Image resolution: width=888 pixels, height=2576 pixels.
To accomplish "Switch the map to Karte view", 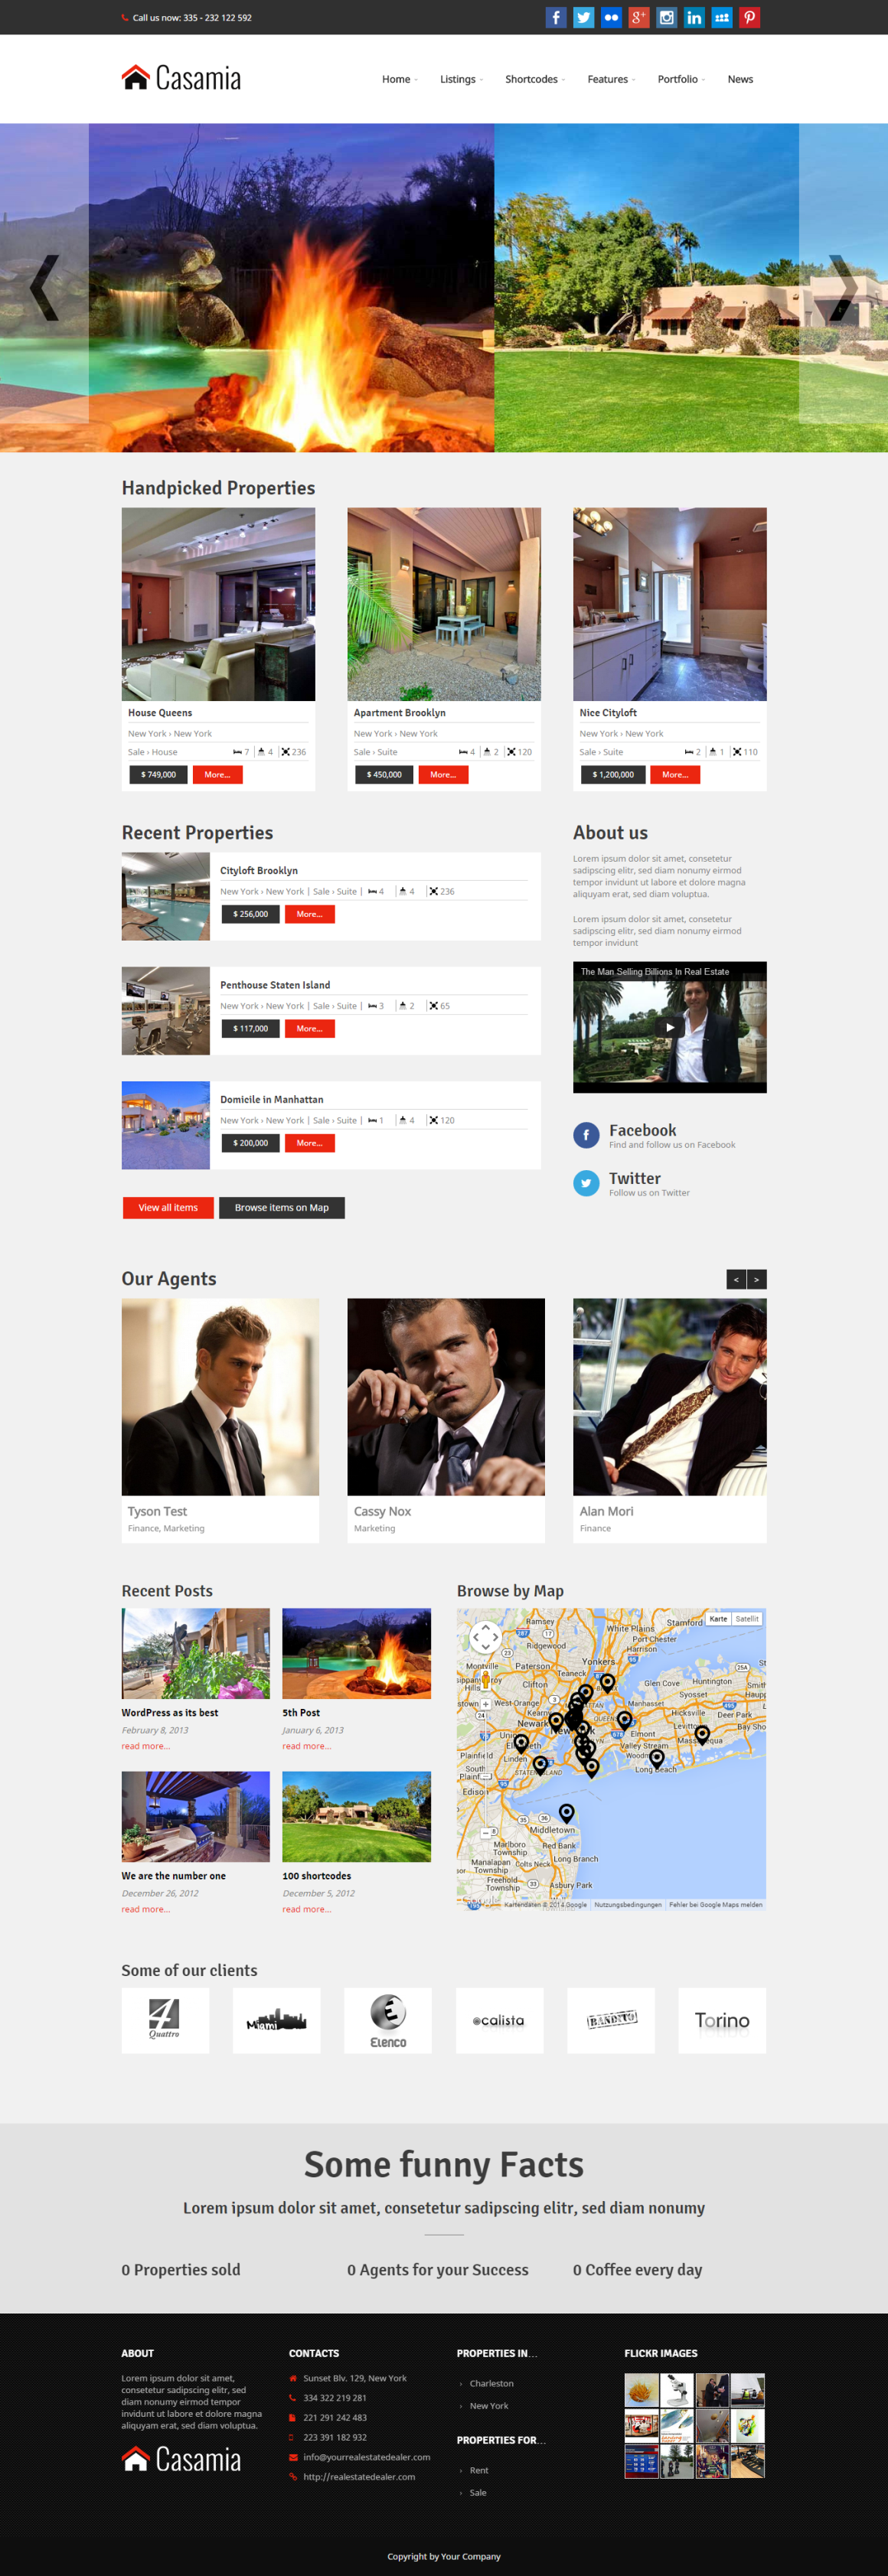I will (718, 1618).
